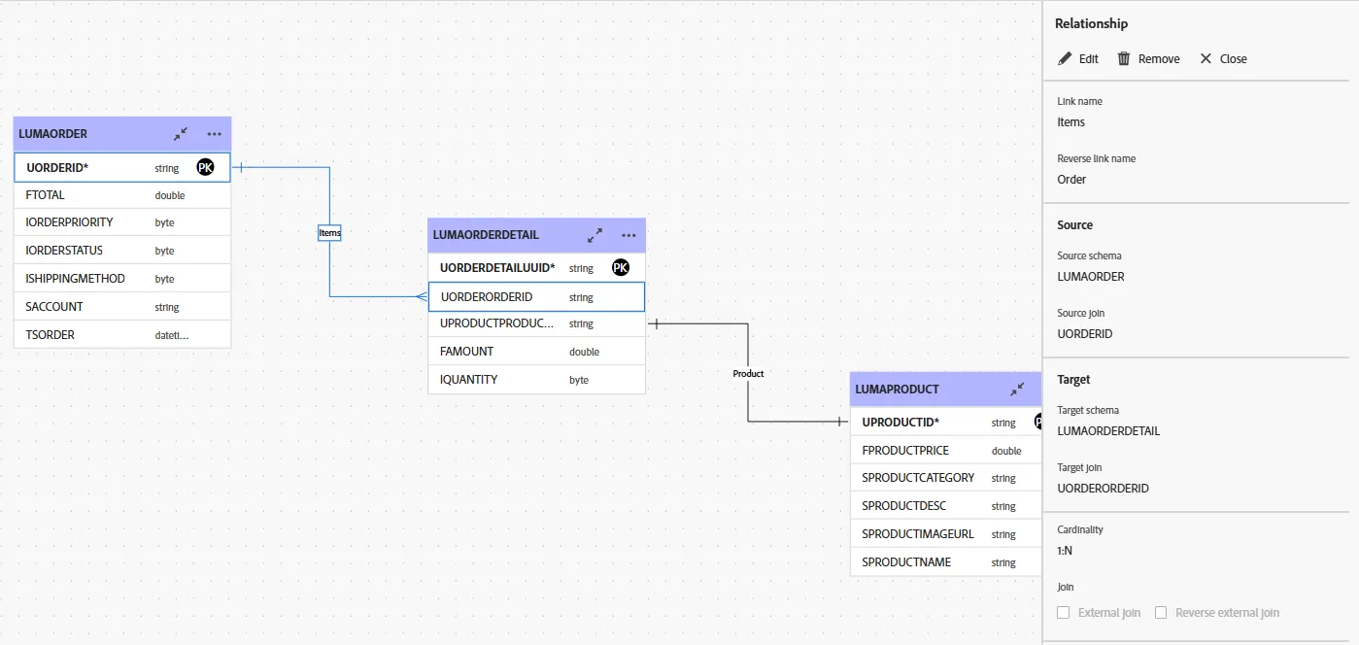Select the FTOTAL field in LUMAORDER
The height and width of the screenshot is (645, 1359).
coord(122,195)
